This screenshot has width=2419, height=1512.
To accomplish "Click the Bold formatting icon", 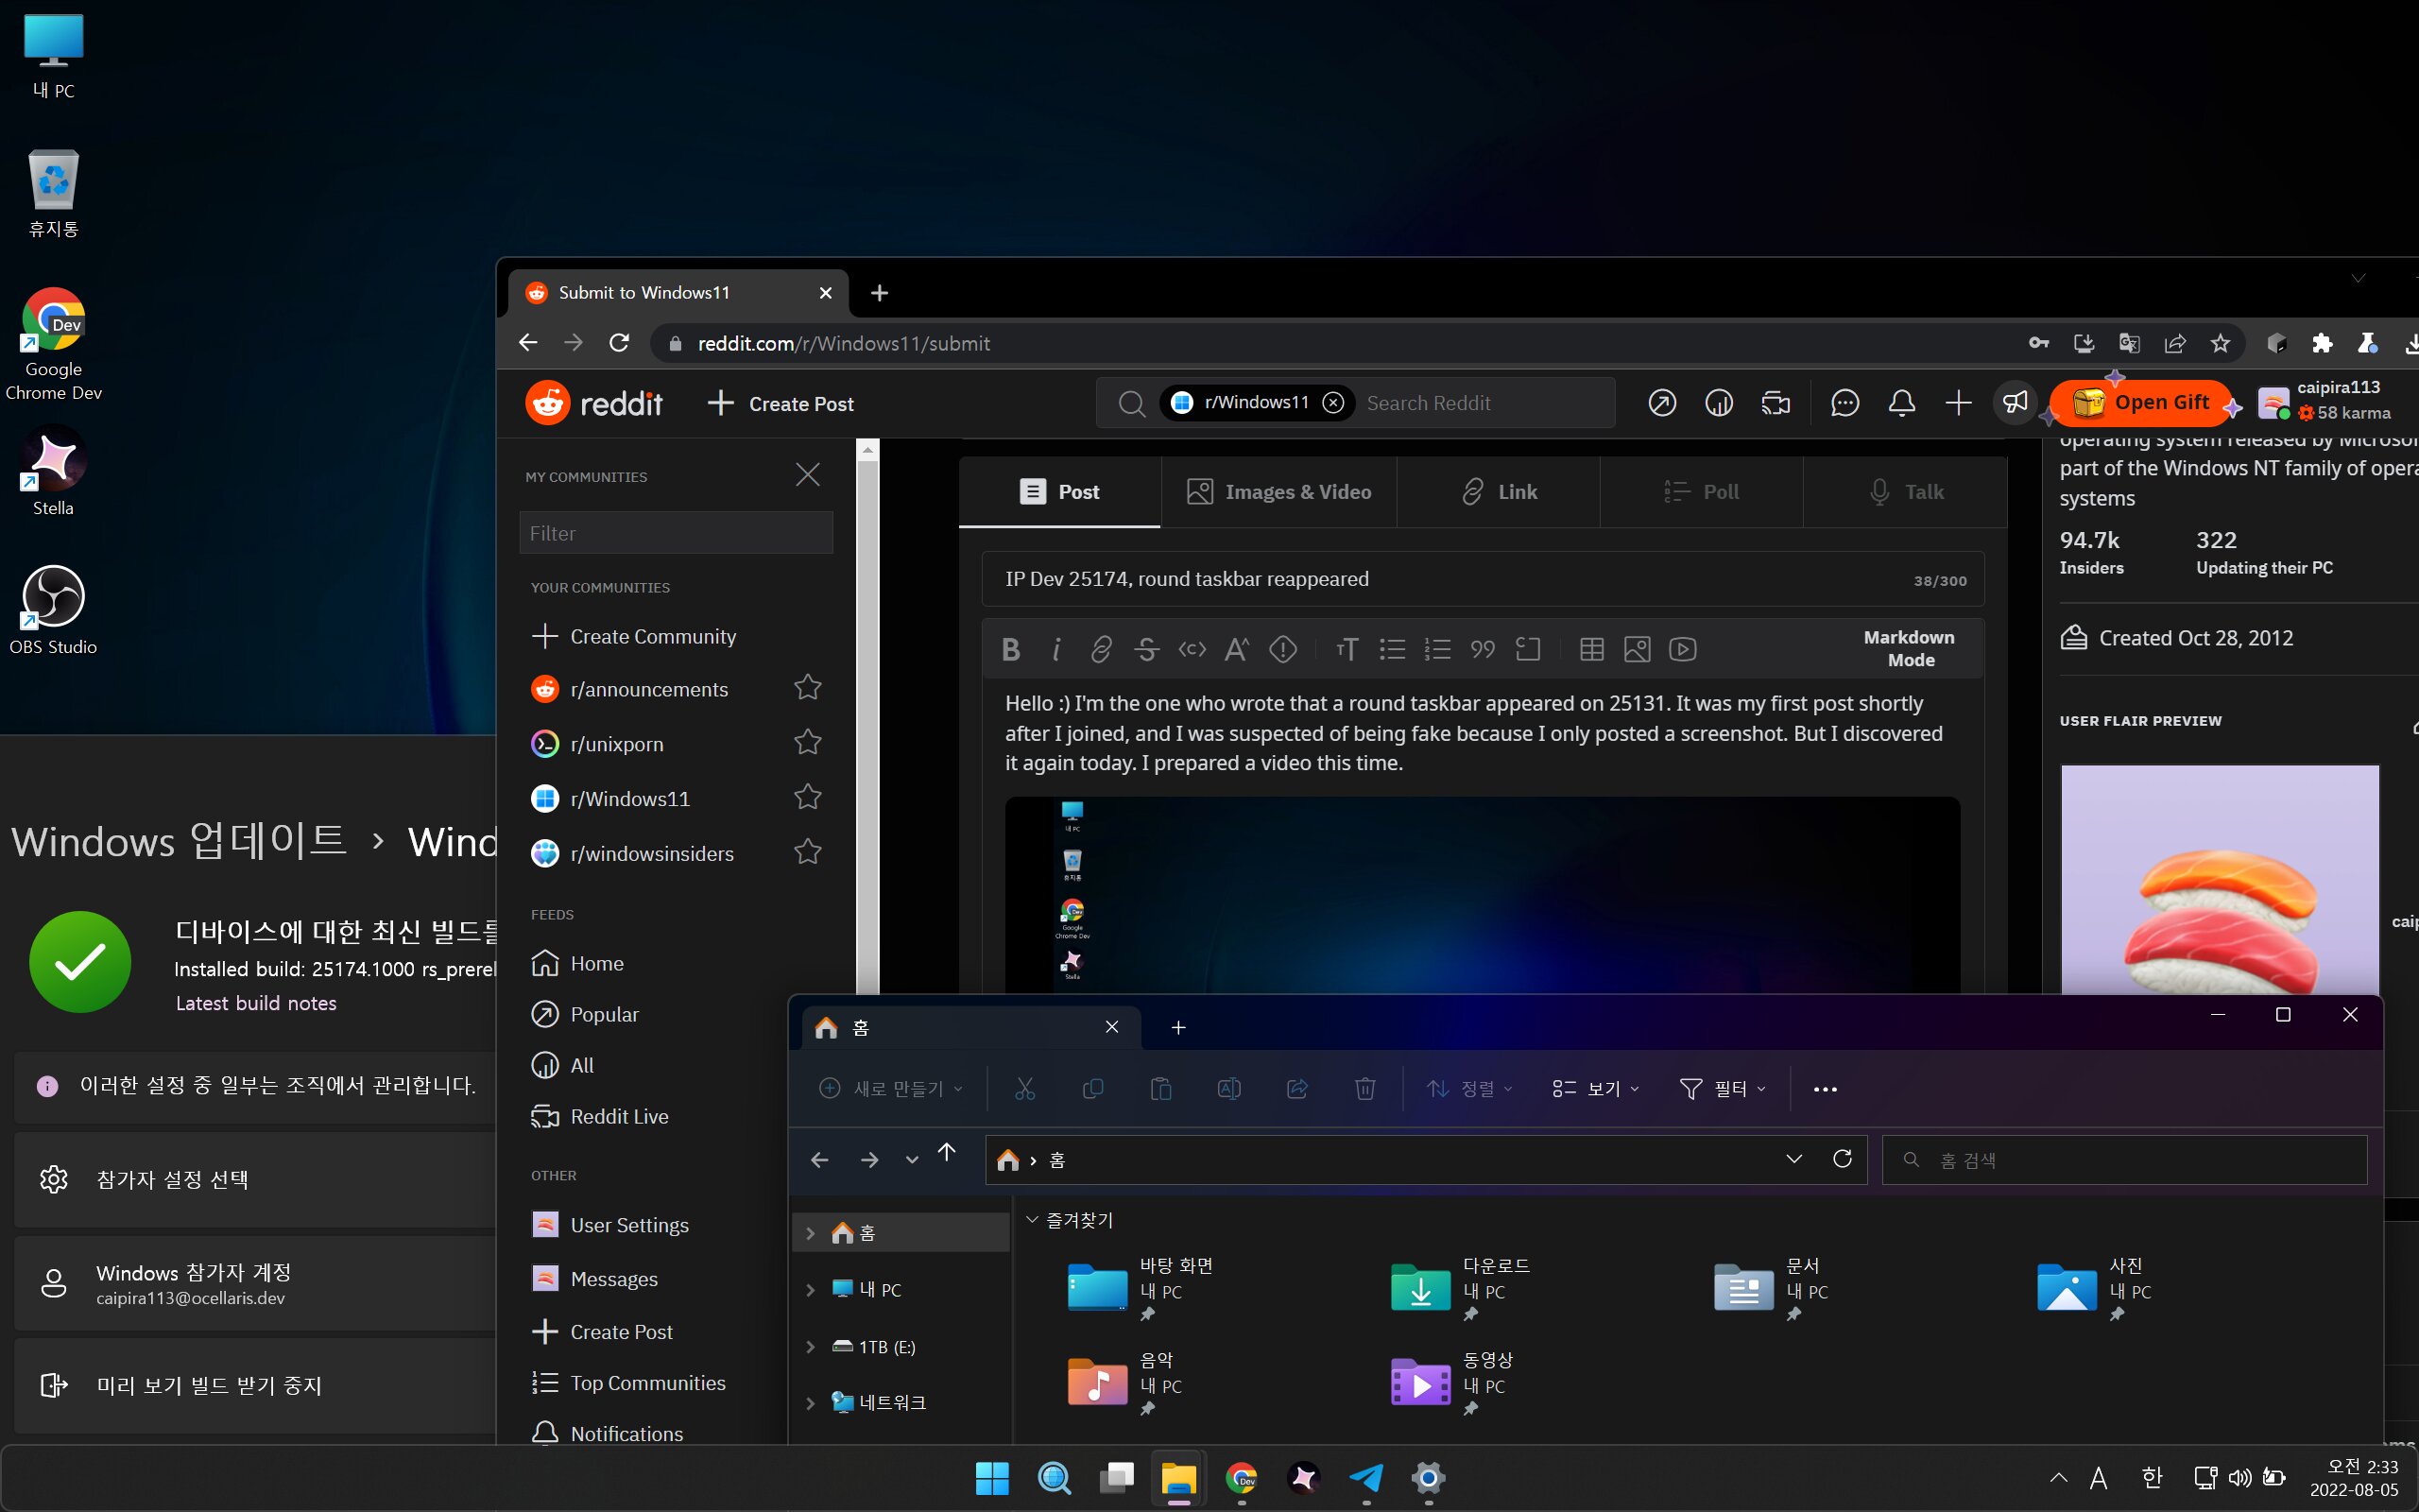I will [x=1010, y=649].
